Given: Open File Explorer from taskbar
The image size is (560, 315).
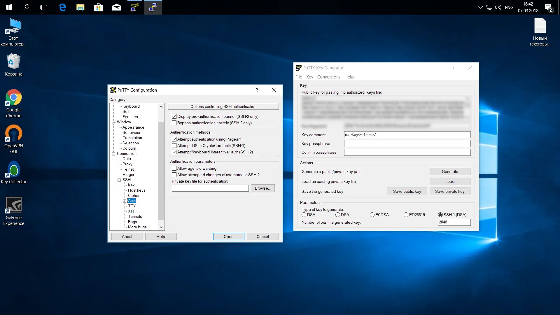Looking at the screenshot, I should (x=80, y=7).
